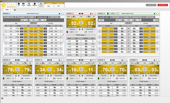Click the Pearl Capital Markets shell logo
Viewport: 170px width, 103px height.
pos(4,5)
